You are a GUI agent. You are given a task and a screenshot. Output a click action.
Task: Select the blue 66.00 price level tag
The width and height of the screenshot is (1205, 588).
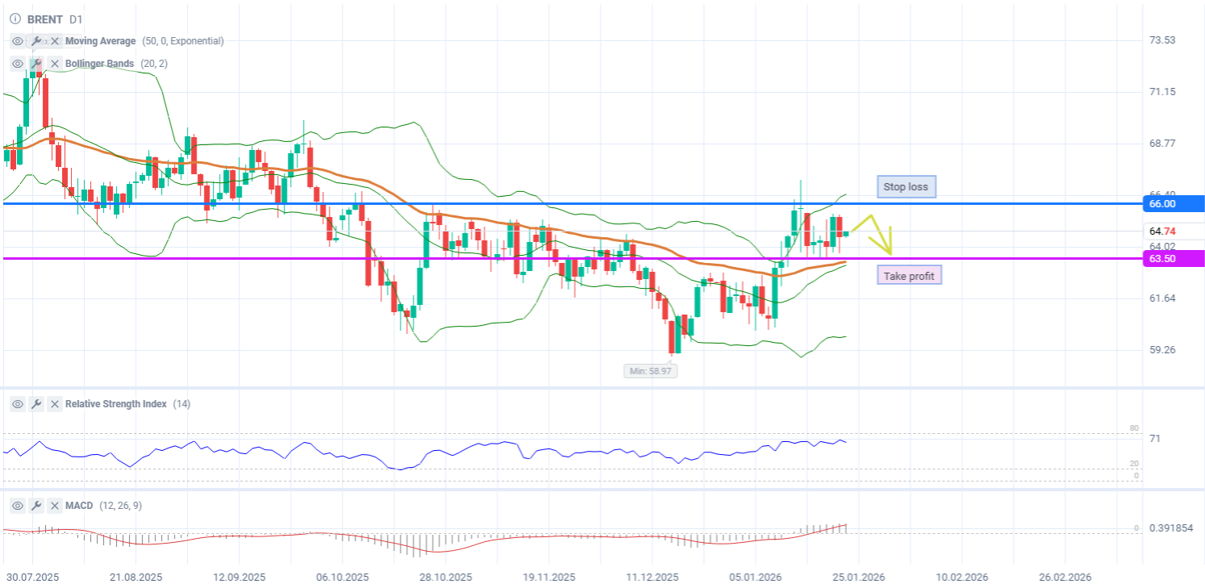click(1174, 204)
